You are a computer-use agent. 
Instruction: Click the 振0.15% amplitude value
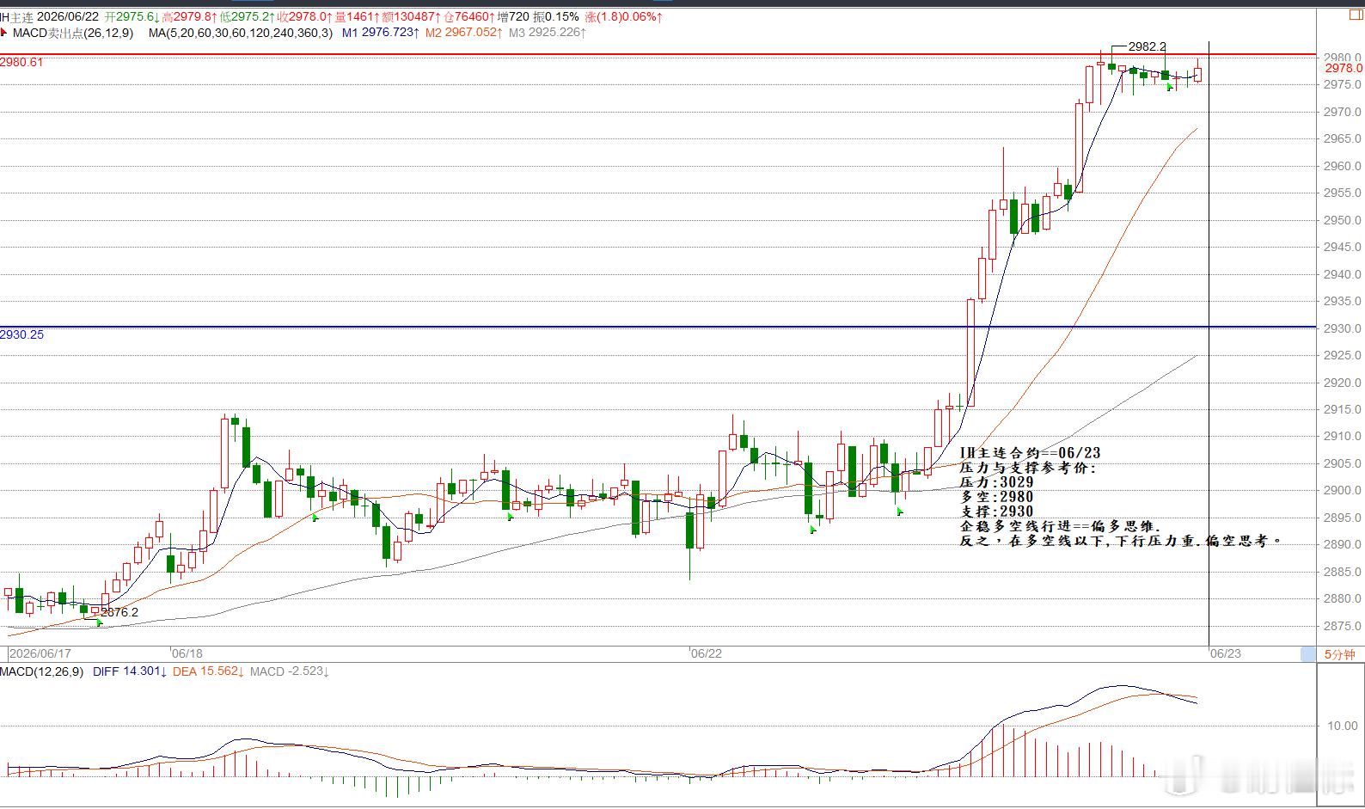pos(556,16)
